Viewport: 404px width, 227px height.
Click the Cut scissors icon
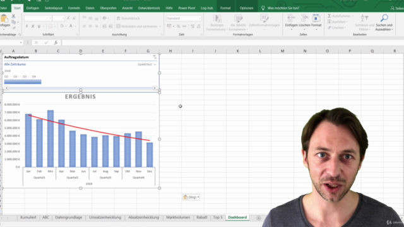13,16
